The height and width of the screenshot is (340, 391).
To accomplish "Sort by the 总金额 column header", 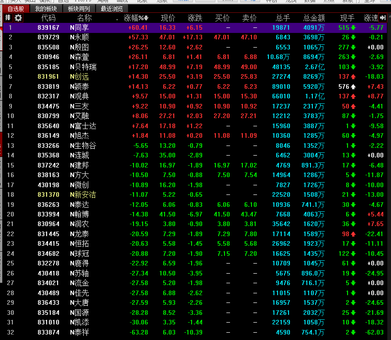I will click(x=314, y=18).
